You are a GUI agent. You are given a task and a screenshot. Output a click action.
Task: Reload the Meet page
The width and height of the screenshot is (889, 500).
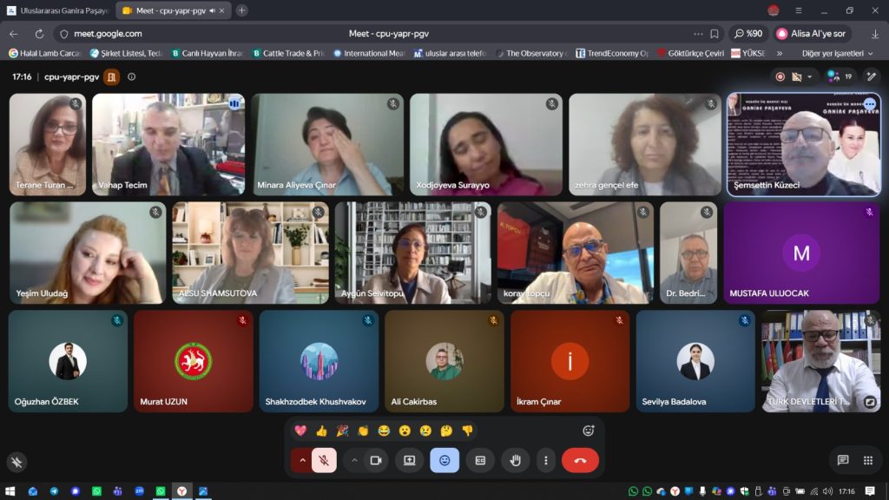39,34
